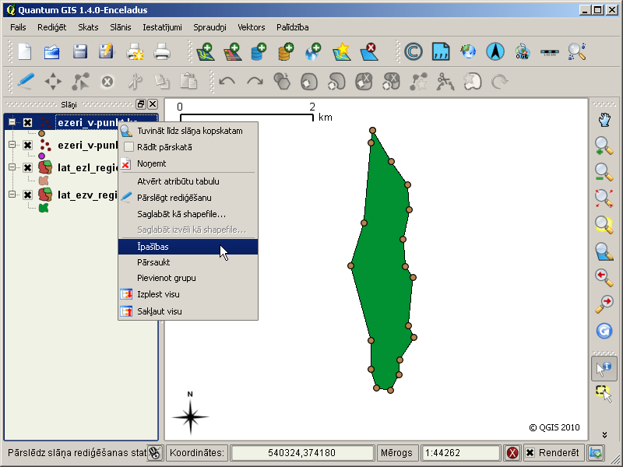Toggle visibility of lat_ezv_region layer
Screen dimensions: 623x467
(x=27, y=195)
